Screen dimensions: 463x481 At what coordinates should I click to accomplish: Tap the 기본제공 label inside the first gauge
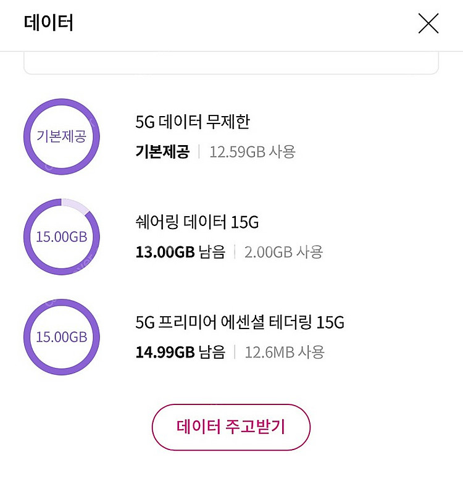(61, 136)
